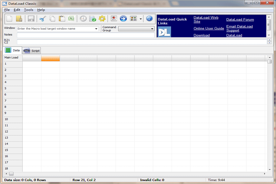
Task: Select the Main Load header cell
Action: coord(13,58)
